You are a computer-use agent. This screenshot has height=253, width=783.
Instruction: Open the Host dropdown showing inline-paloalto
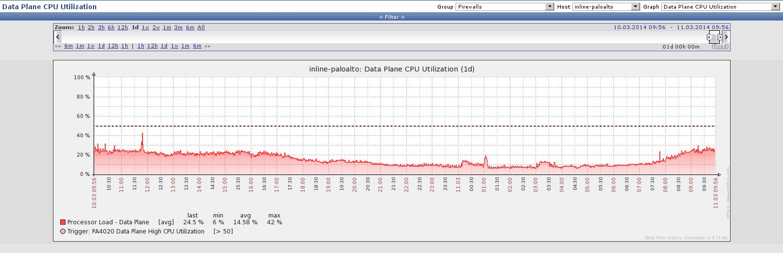coord(605,7)
